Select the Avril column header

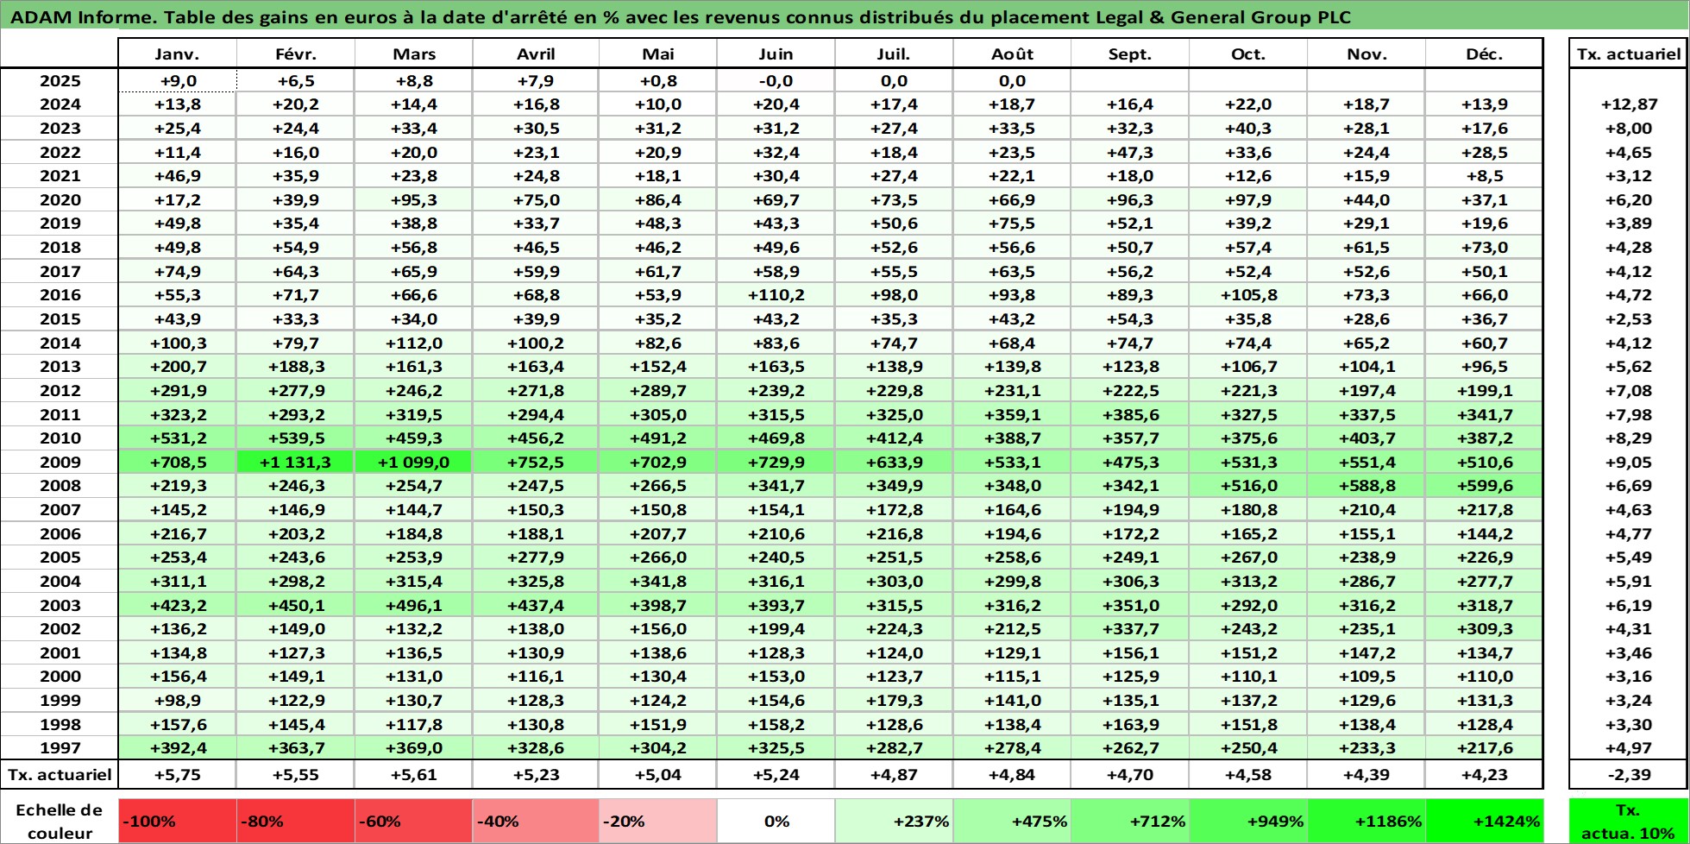point(536,54)
